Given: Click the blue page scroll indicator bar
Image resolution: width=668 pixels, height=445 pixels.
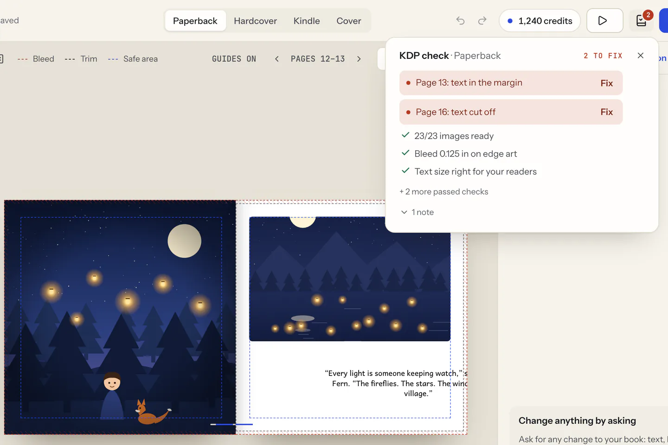Looking at the screenshot, I should 231,424.
